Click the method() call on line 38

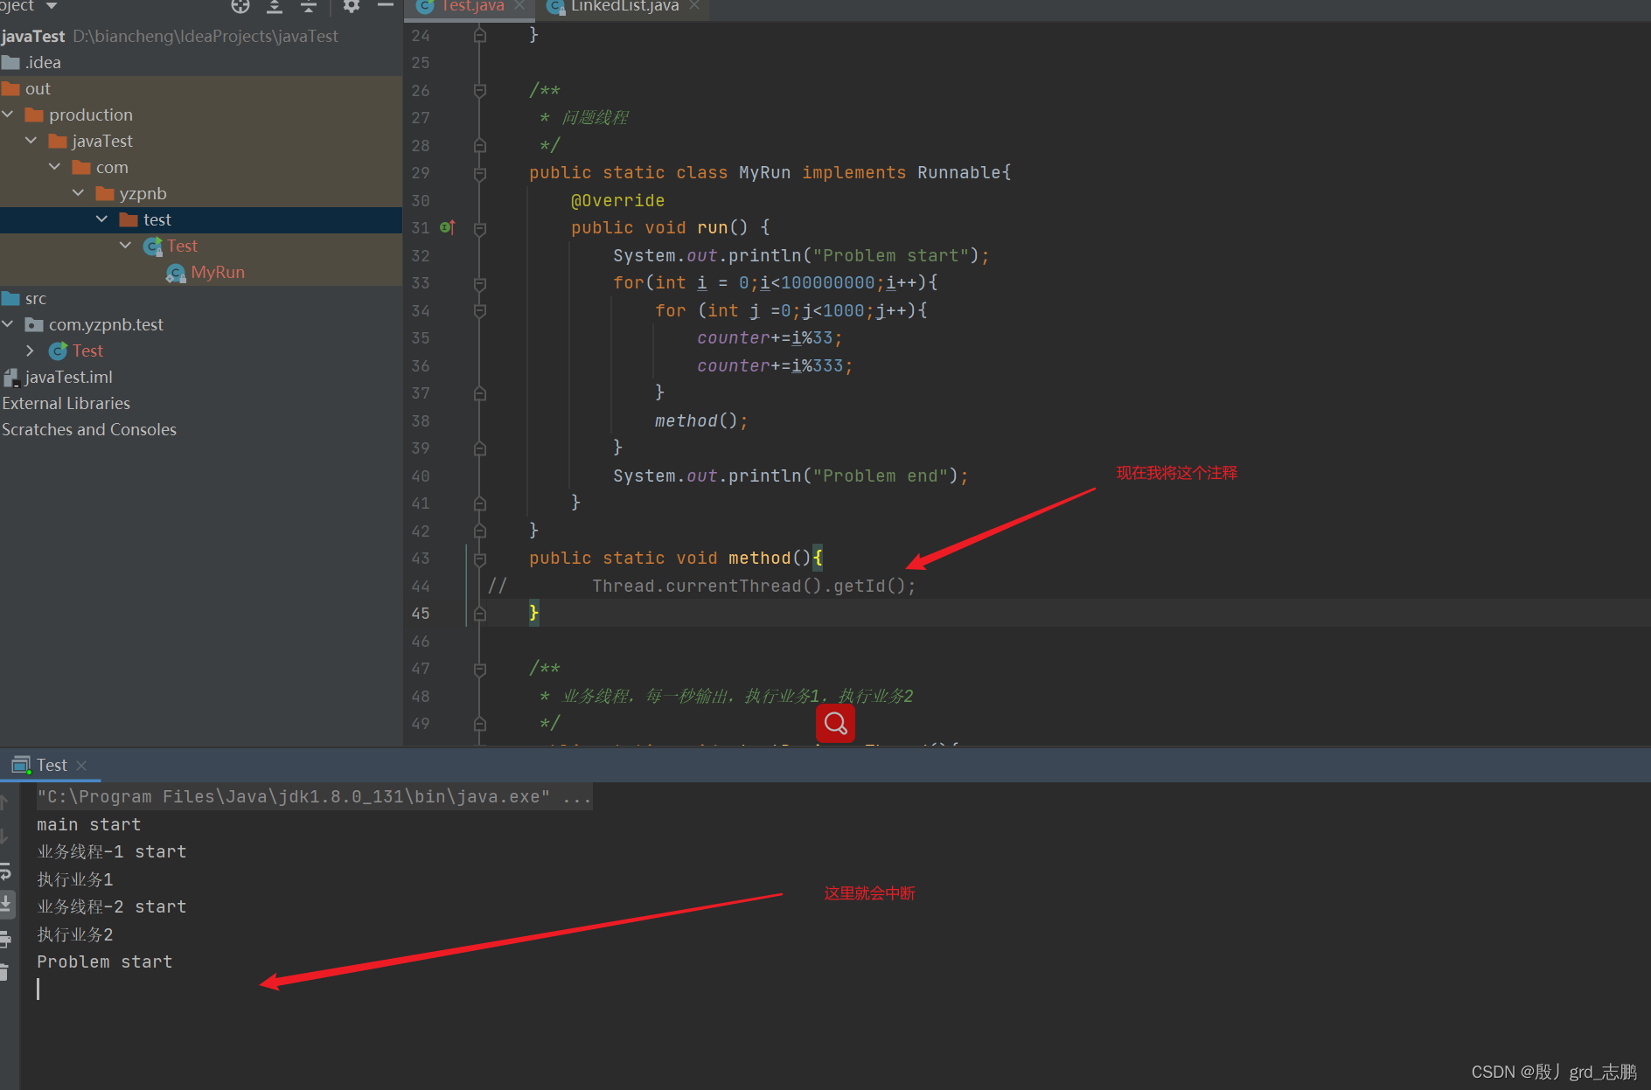701,420
